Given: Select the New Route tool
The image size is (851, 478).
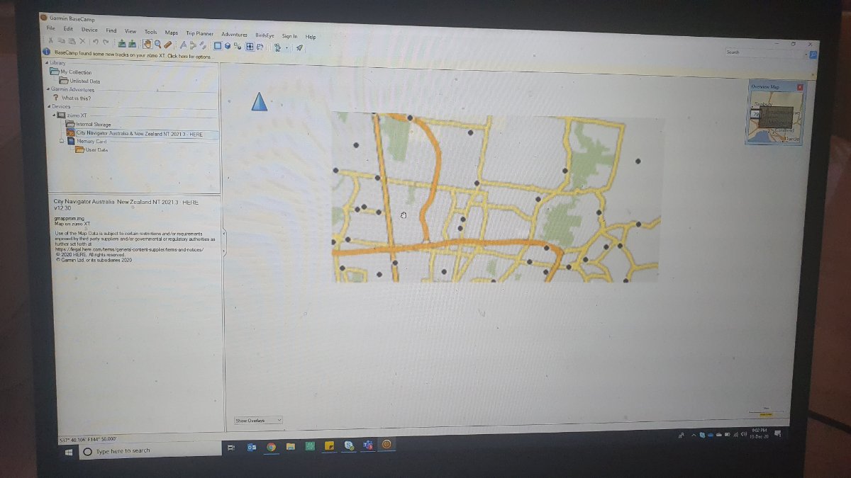Looking at the screenshot, I should 193,45.
